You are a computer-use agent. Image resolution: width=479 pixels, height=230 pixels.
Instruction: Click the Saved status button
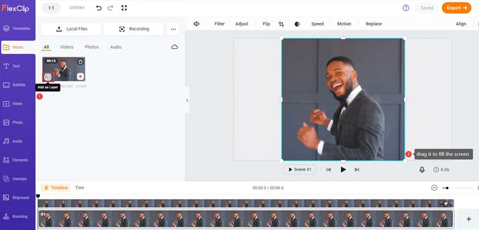pos(426,8)
